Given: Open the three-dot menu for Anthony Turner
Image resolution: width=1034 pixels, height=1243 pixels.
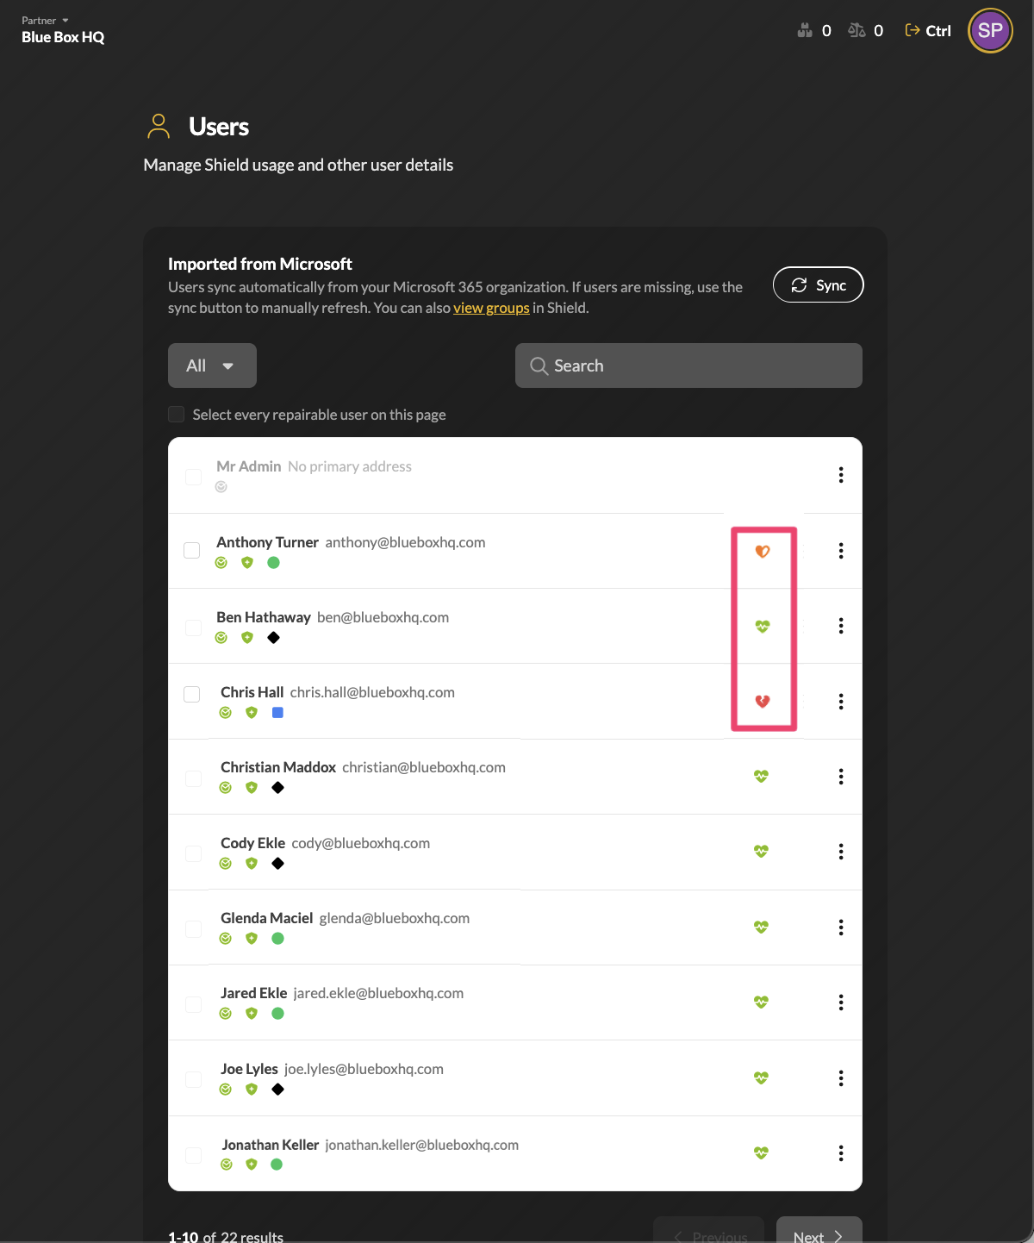Looking at the screenshot, I should pos(841,551).
